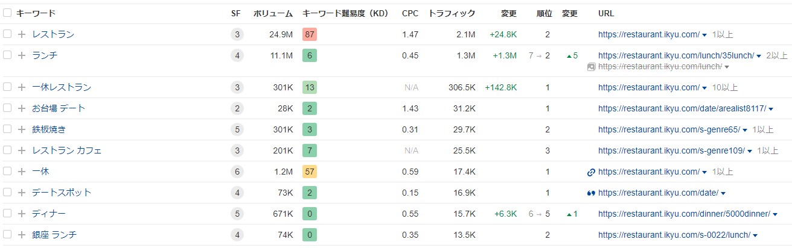Click the plus icon beside ディナー
The height and width of the screenshot is (248, 792).
[22, 214]
